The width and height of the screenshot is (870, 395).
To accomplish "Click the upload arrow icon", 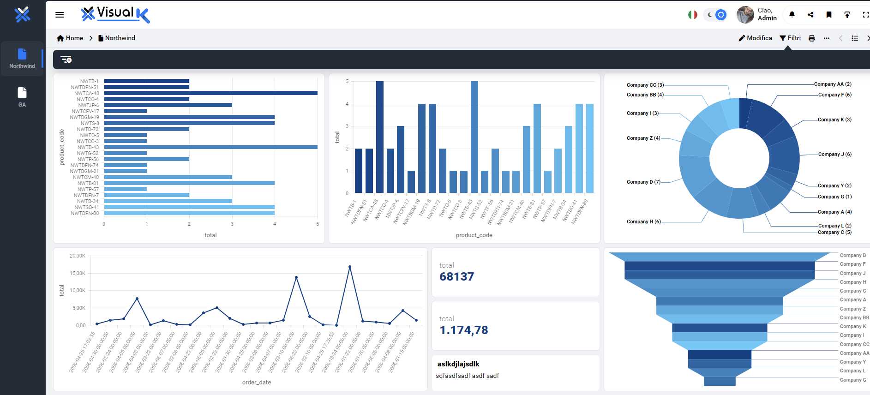I will point(847,15).
